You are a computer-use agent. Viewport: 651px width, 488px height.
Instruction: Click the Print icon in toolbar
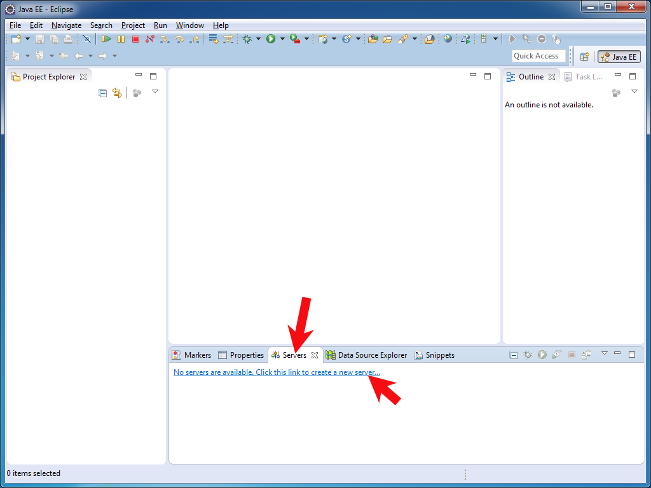pyautogui.click(x=68, y=39)
